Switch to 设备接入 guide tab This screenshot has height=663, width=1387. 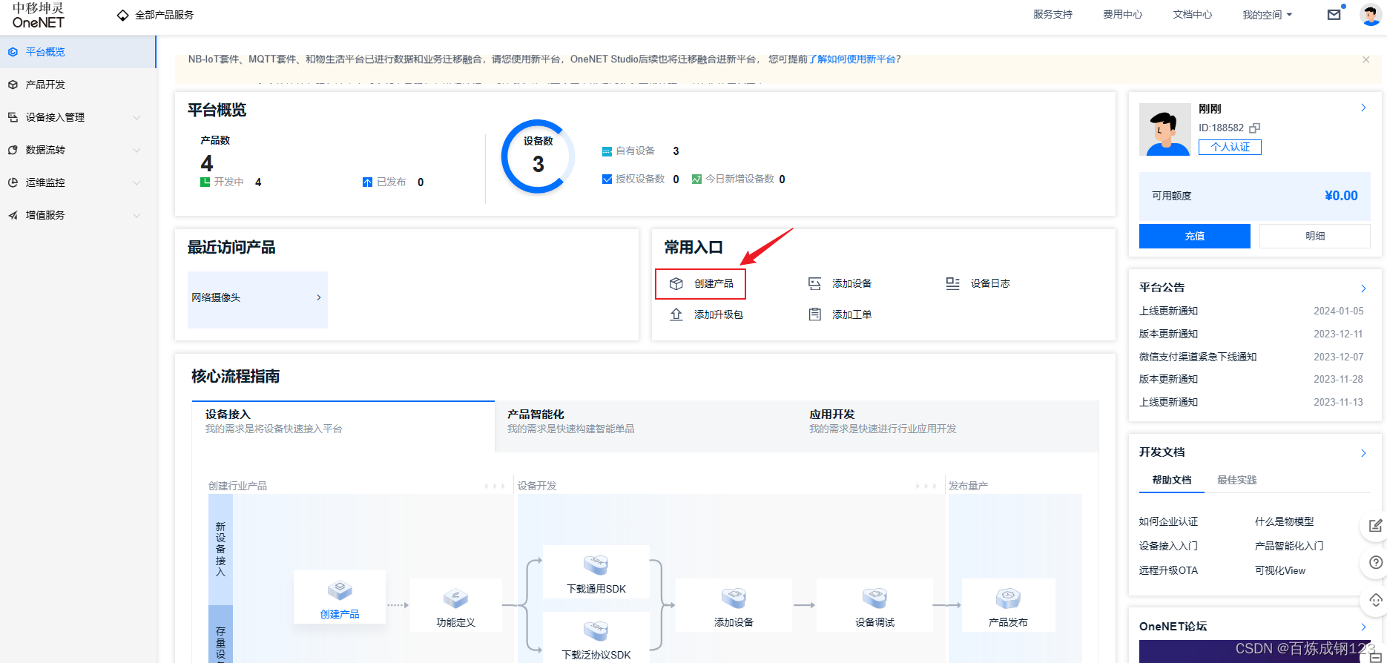(x=343, y=426)
